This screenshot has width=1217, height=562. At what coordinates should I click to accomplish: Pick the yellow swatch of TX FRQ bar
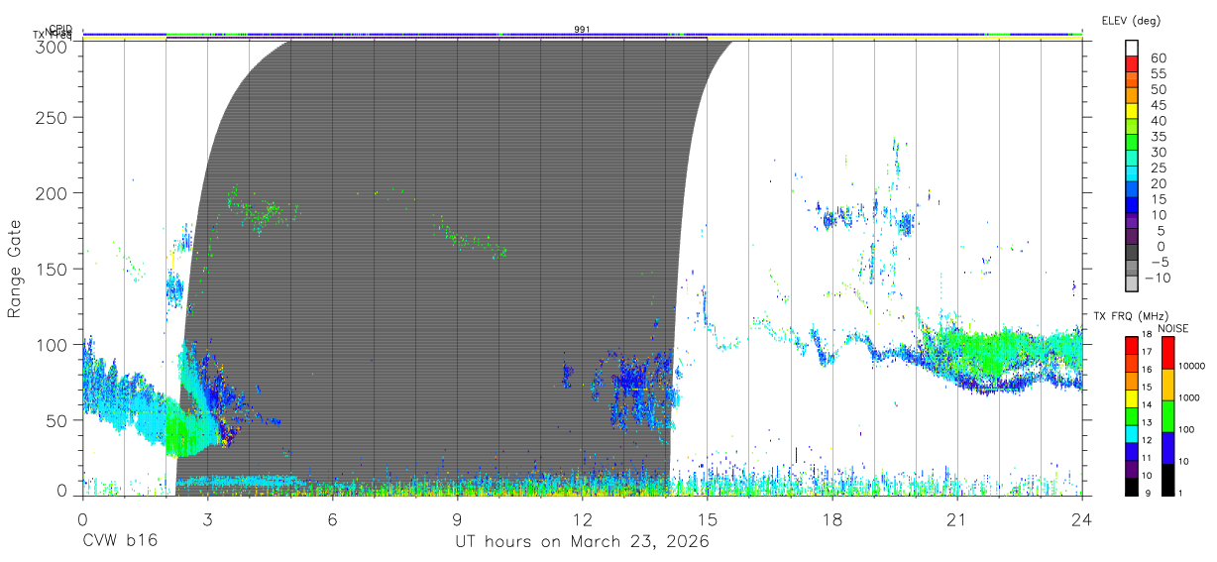[x=1132, y=397]
